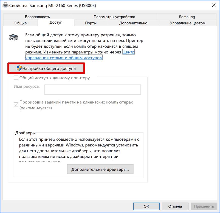
Task: Open the Дополнительно tab
Action: [x=133, y=23]
